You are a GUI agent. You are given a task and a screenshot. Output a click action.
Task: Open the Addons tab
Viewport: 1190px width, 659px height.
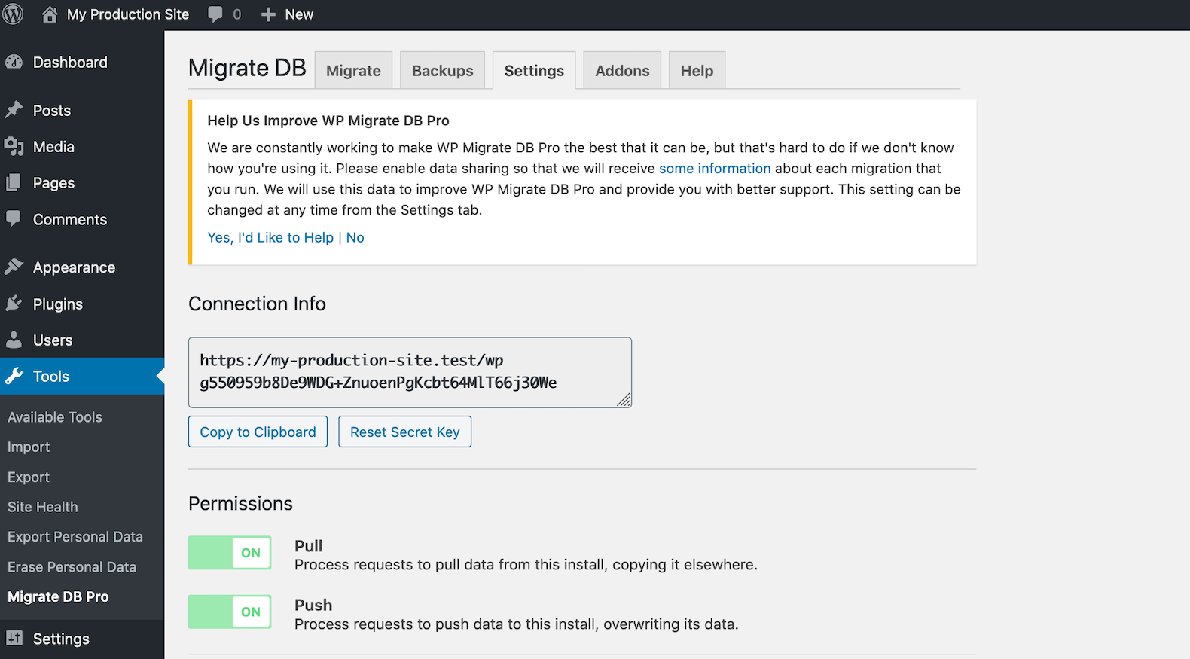pos(622,71)
